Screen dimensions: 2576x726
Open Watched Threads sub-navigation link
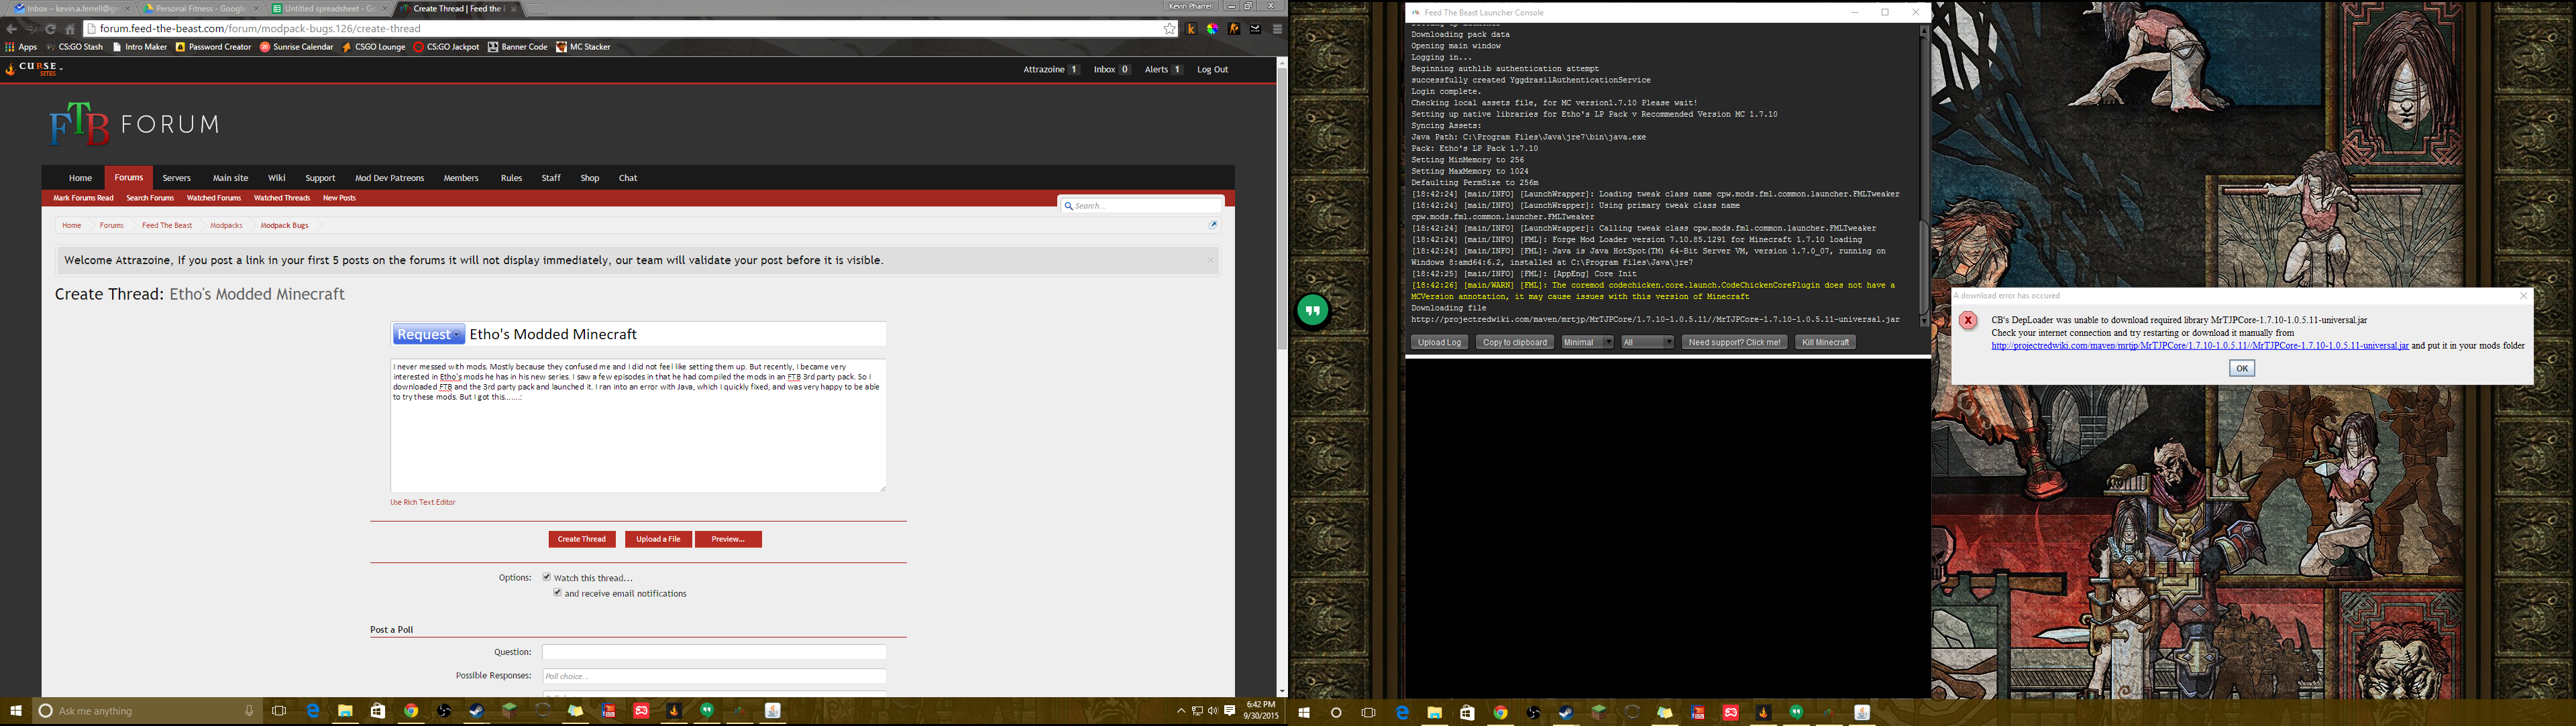[282, 198]
